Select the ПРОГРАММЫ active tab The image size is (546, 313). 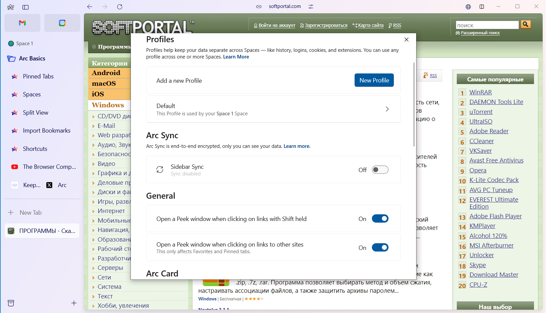coord(42,231)
